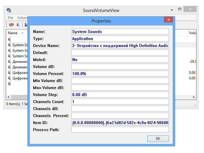Click the speaker icon beside the first Динамик
The image size is (204, 153).
tap(9, 61)
